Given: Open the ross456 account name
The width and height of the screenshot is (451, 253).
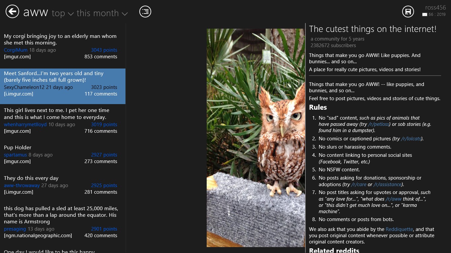Looking at the screenshot, I should pyautogui.click(x=435, y=8).
